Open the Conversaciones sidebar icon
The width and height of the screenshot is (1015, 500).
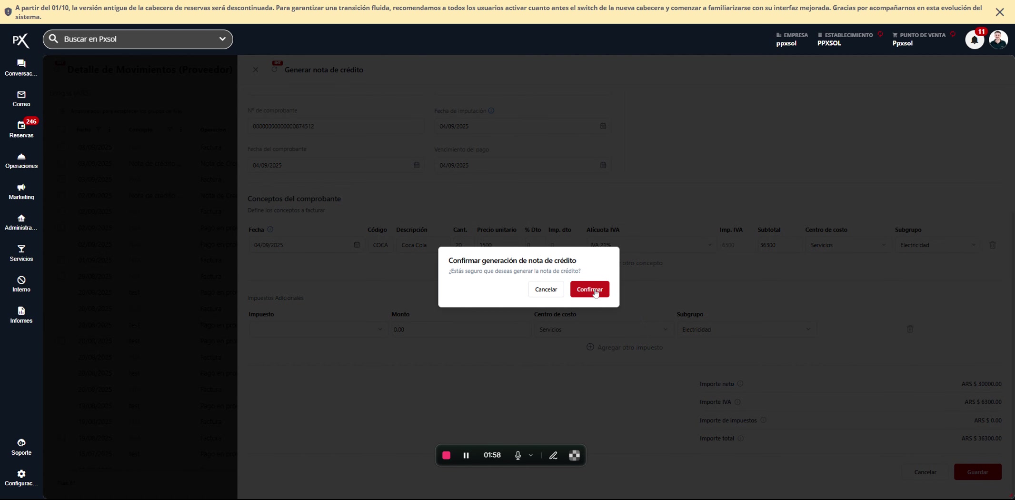click(x=21, y=68)
